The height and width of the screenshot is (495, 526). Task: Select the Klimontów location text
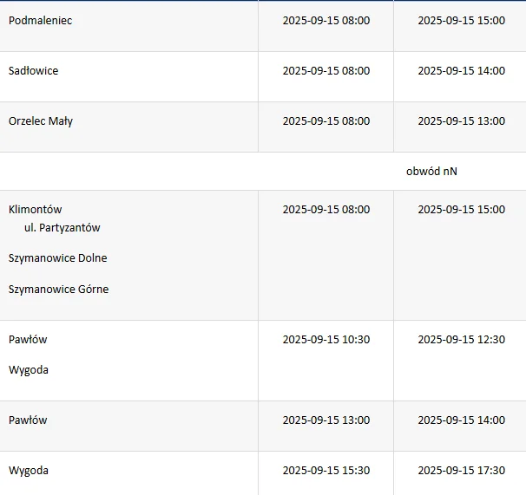tap(36, 210)
